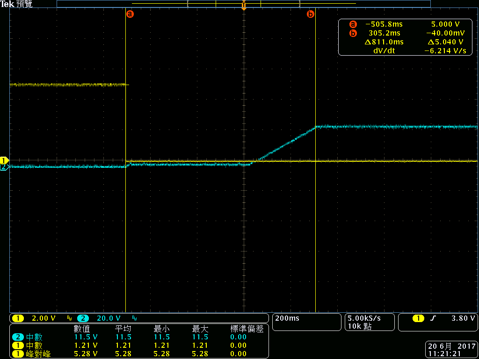Click the 1.21 V value in 數值 column
This screenshot has width=479, height=359.
(86, 345)
